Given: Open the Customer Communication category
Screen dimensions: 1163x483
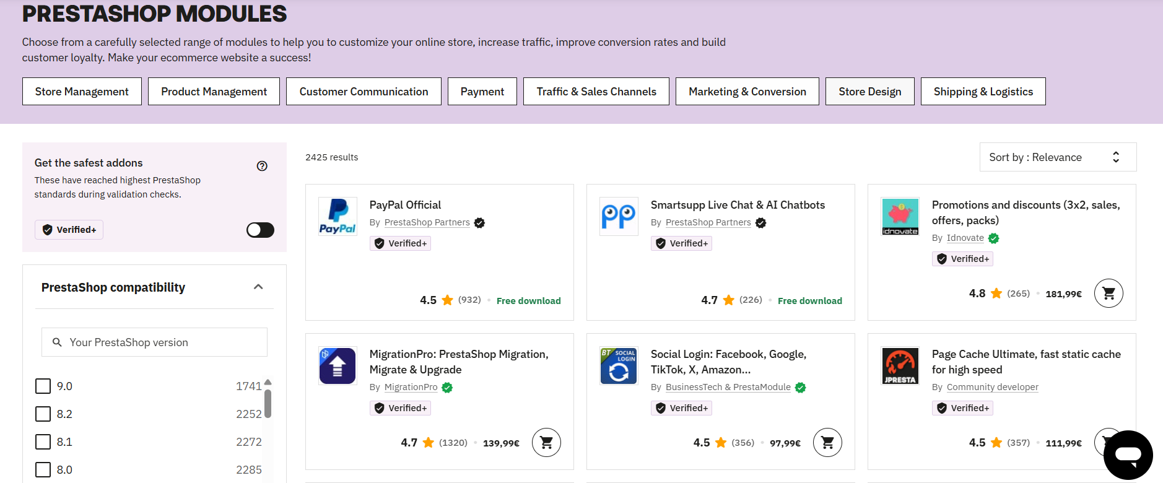Looking at the screenshot, I should (x=364, y=92).
